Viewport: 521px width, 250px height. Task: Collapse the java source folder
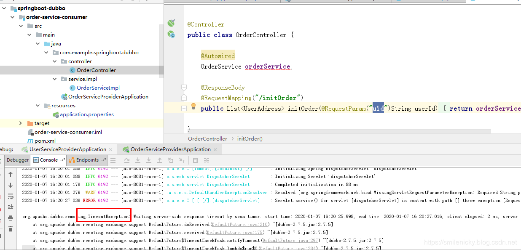tap(38, 43)
